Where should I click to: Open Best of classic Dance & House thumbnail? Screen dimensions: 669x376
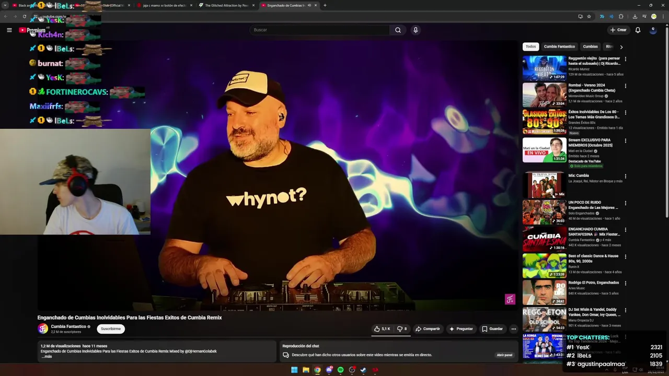click(x=544, y=265)
